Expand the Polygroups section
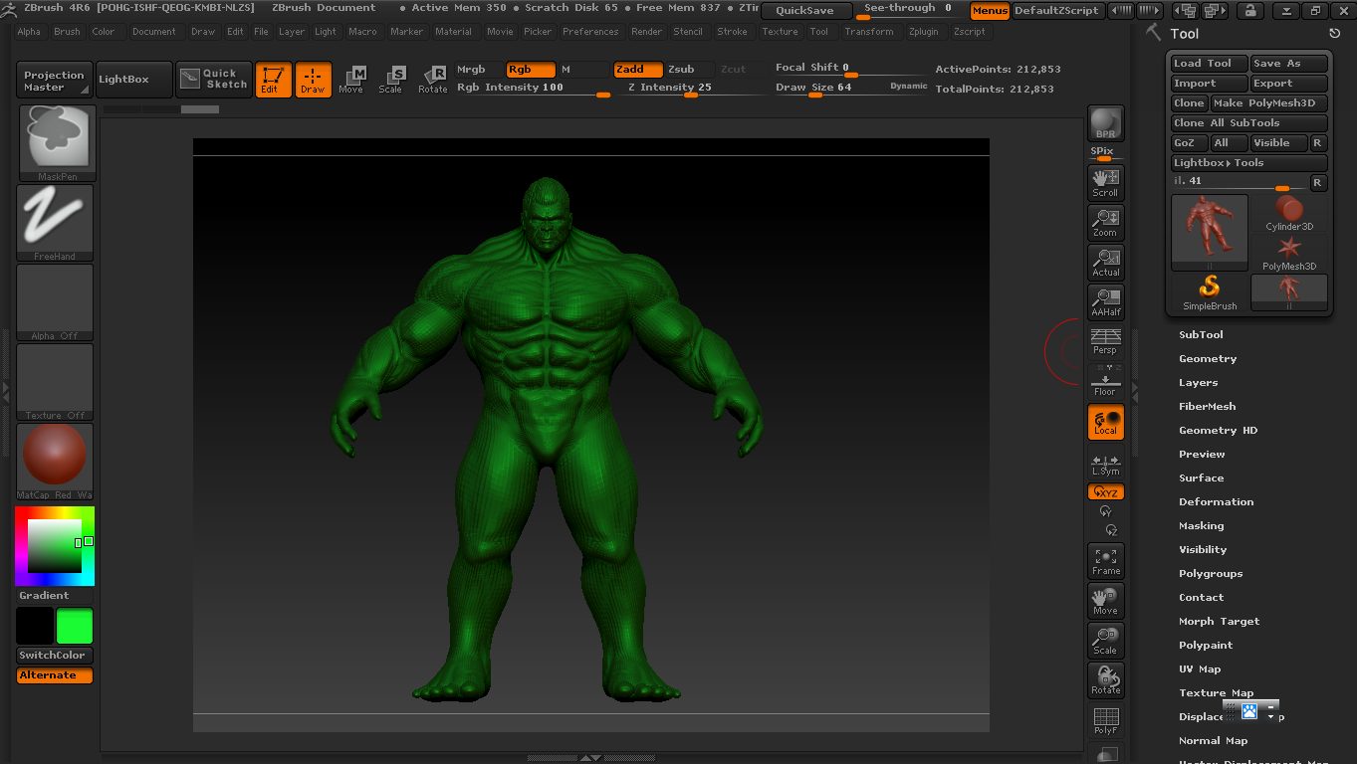Image resolution: width=1357 pixels, height=764 pixels. coord(1211,574)
